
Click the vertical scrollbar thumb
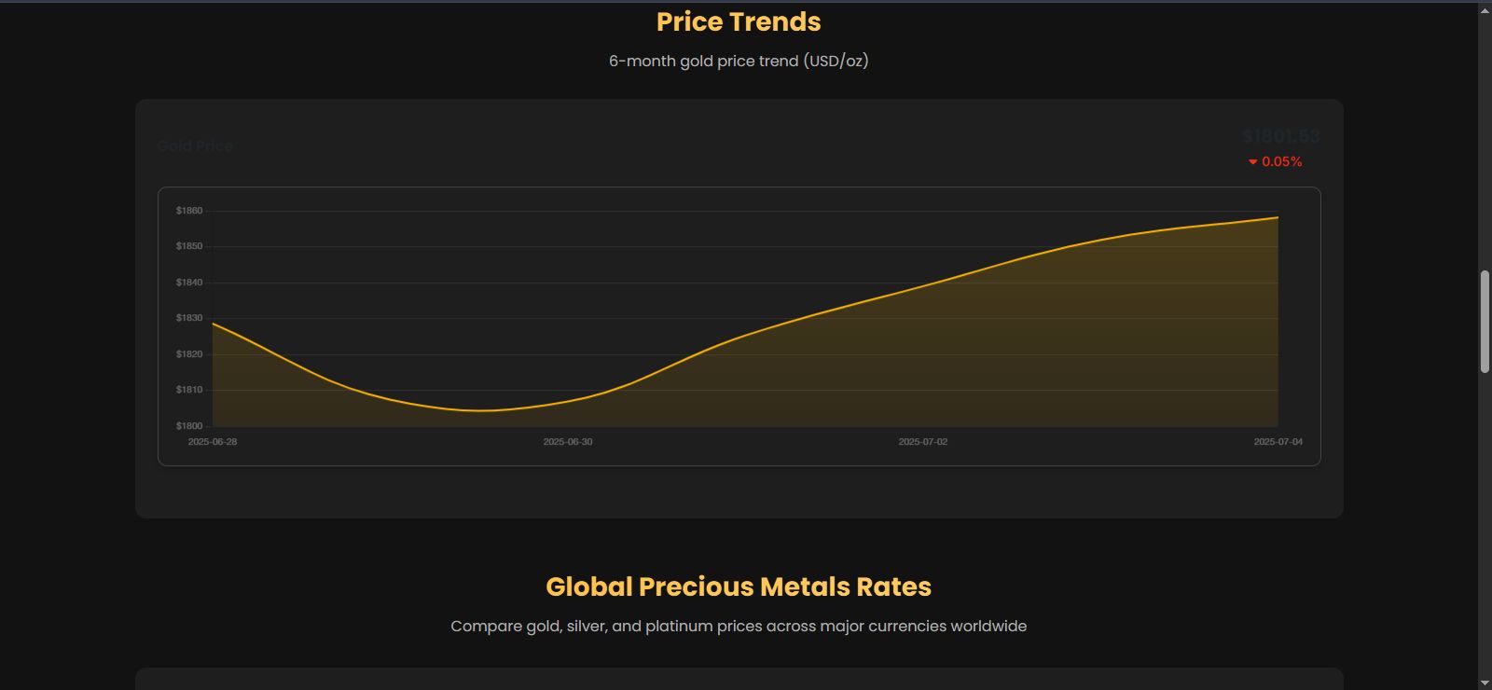click(x=1485, y=322)
